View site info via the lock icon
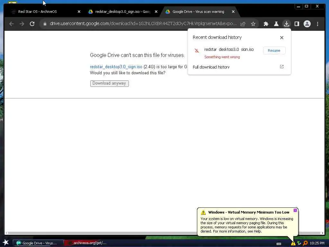Image resolution: width=329 pixels, height=247 pixels. [45, 24]
